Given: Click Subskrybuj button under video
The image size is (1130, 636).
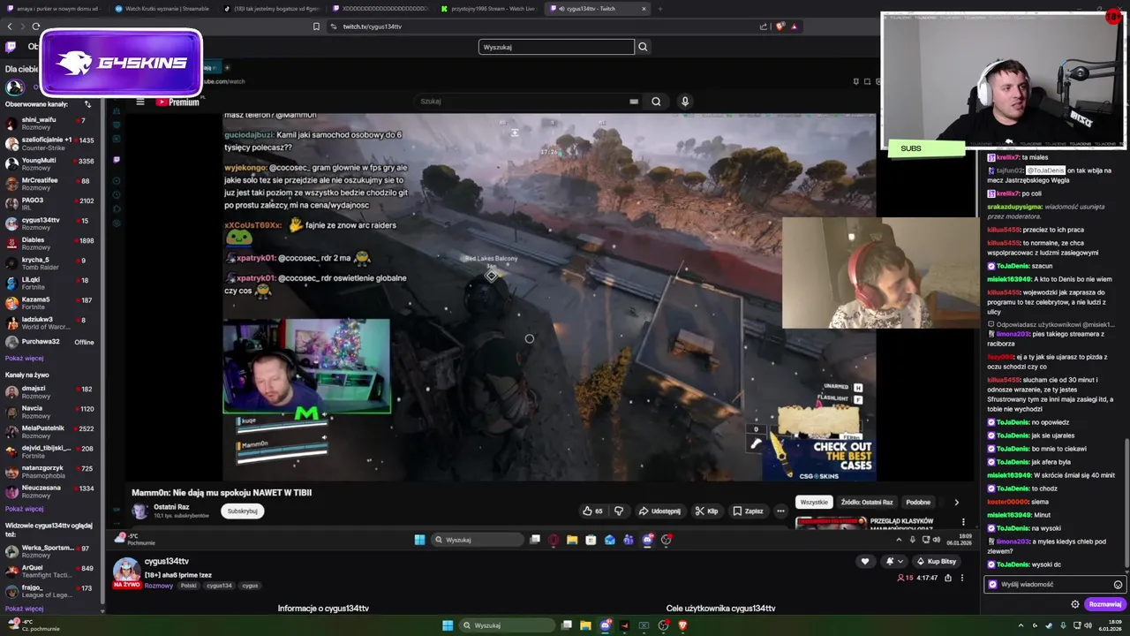Looking at the screenshot, I should pos(242,511).
